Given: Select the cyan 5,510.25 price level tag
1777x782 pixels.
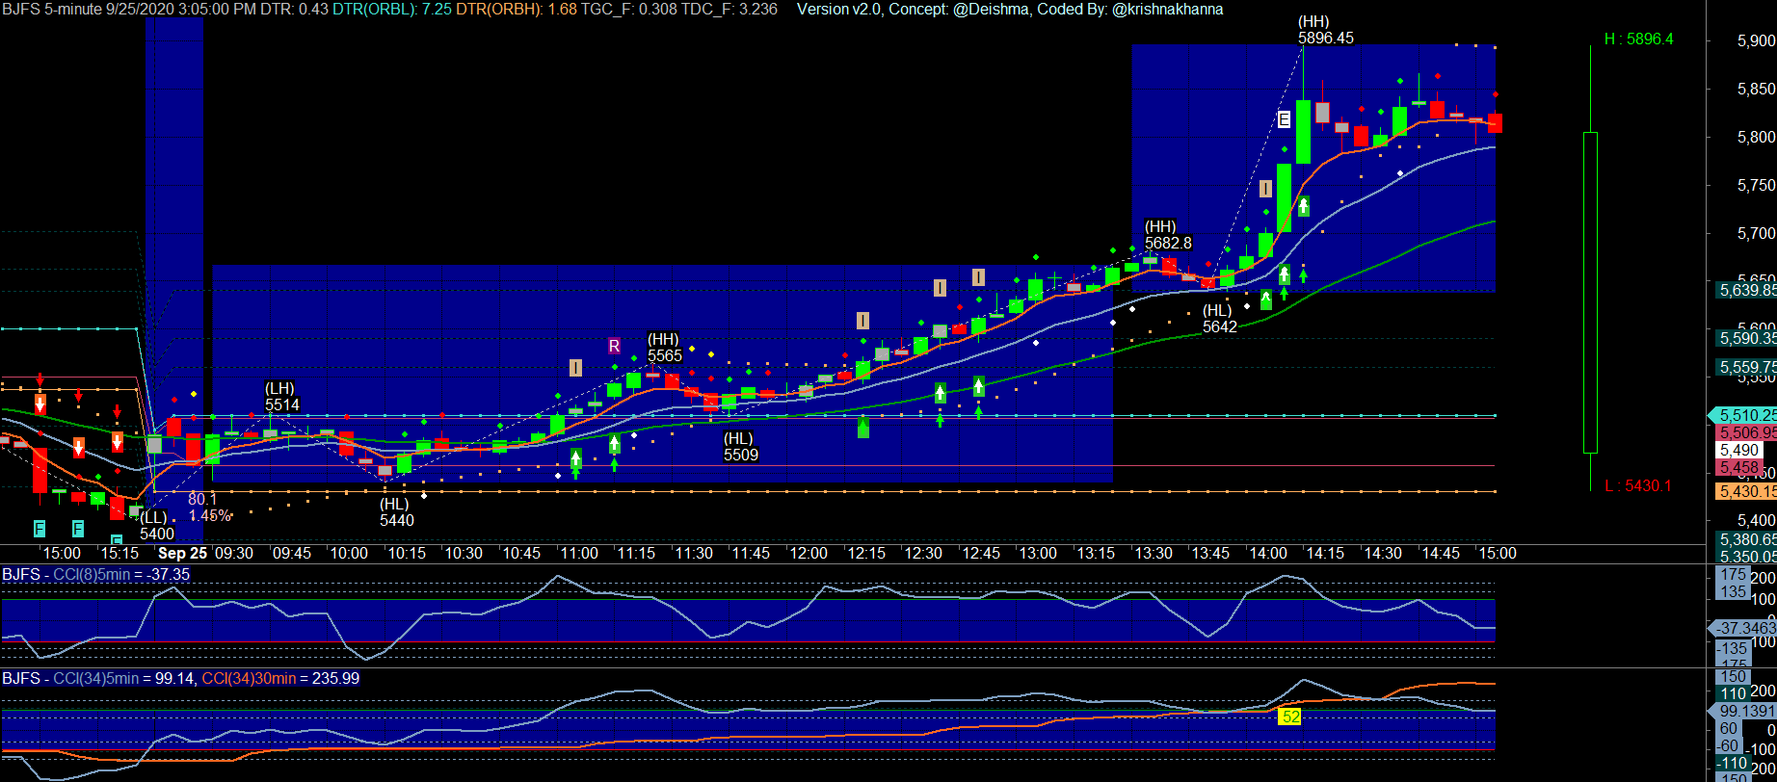Looking at the screenshot, I should click(1747, 415).
